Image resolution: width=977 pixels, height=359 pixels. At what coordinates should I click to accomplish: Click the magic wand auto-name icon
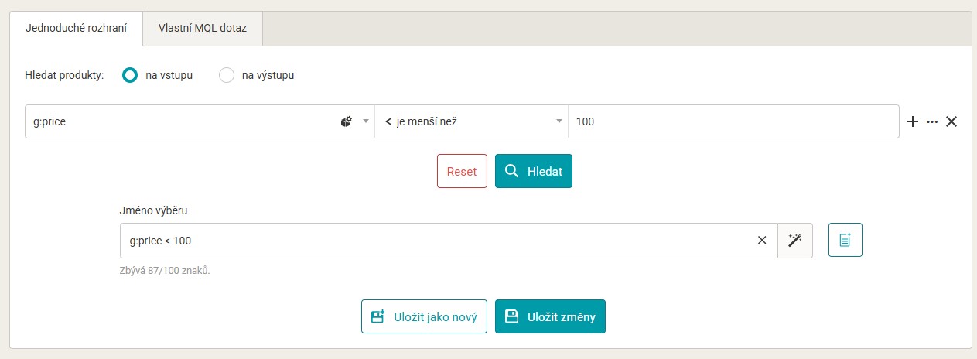(x=795, y=241)
